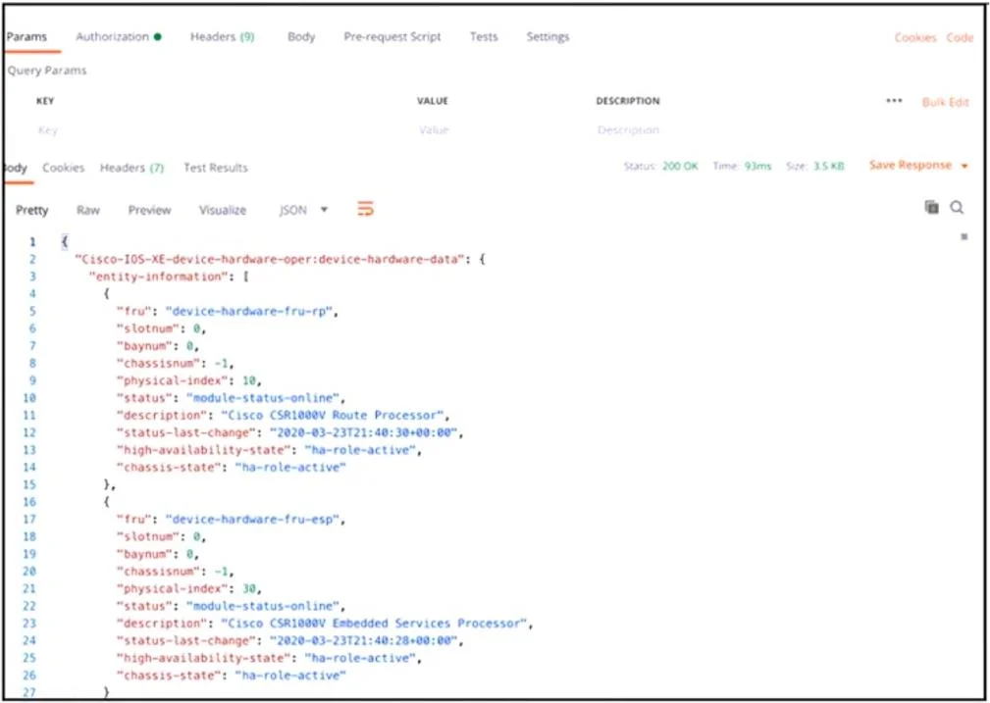Open the response Headers (7) tab

pos(131,168)
